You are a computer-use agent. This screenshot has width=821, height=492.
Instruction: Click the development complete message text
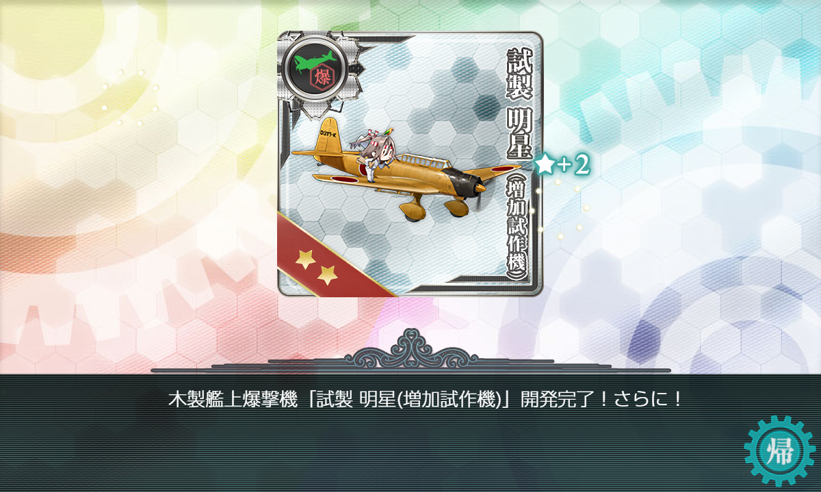click(425, 399)
